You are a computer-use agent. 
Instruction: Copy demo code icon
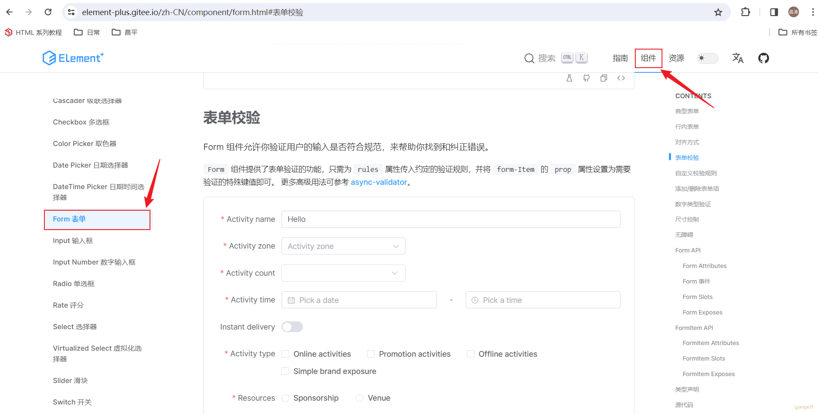tap(604, 78)
